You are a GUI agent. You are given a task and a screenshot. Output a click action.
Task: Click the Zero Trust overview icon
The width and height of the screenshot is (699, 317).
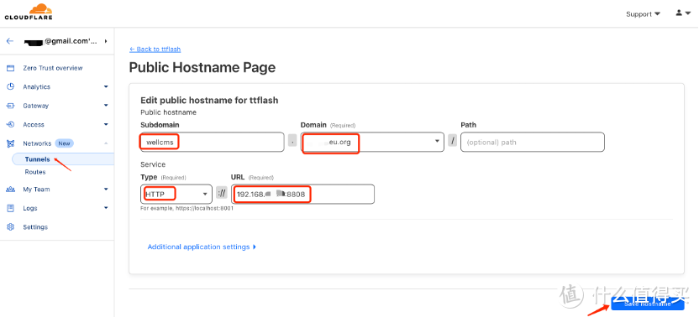click(x=11, y=68)
